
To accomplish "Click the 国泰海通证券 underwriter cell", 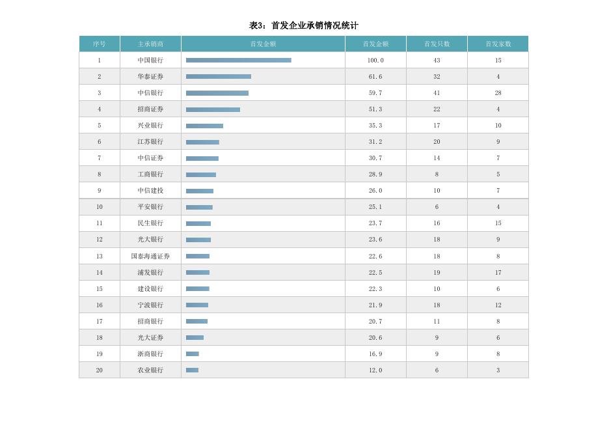I will coord(150,257).
